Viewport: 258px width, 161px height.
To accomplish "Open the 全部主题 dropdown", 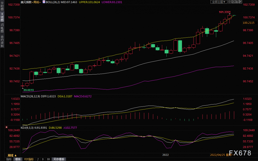I will coord(219,2).
